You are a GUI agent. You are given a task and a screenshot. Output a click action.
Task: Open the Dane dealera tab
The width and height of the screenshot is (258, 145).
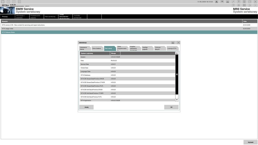pyautogui.click(x=97, y=49)
